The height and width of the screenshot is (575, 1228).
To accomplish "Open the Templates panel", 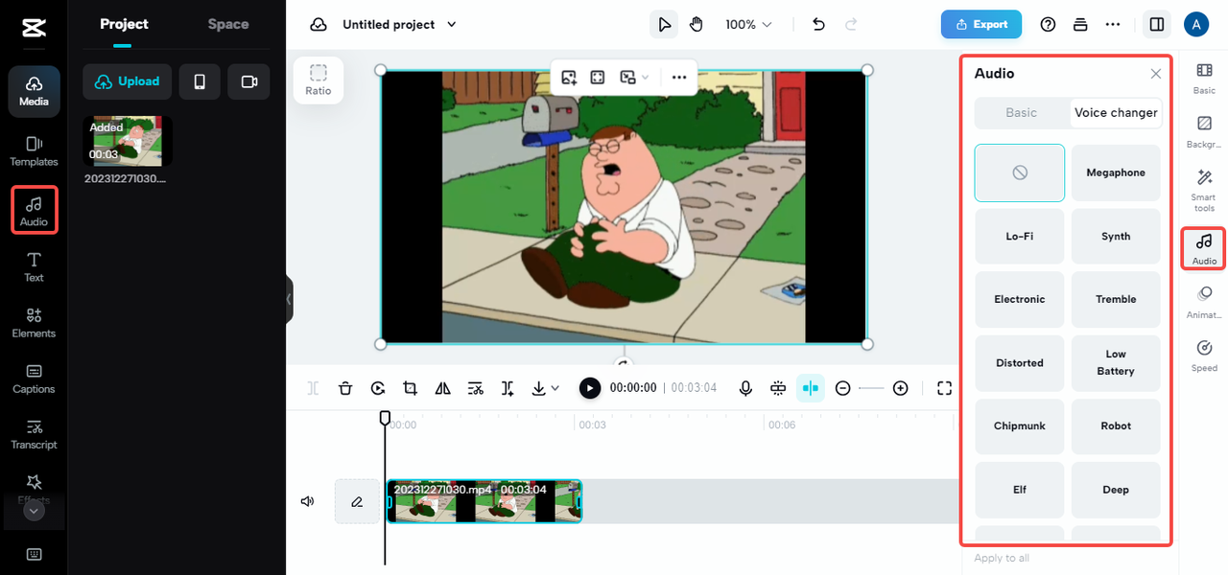I will [34, 151].
